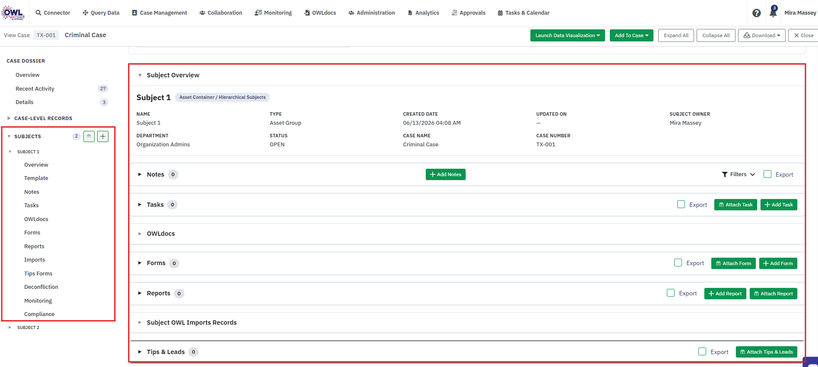Expand the Tips & Leads section arrow
Image resolution: width=818 pixels, height=367 pixels.
coord(140,352)
